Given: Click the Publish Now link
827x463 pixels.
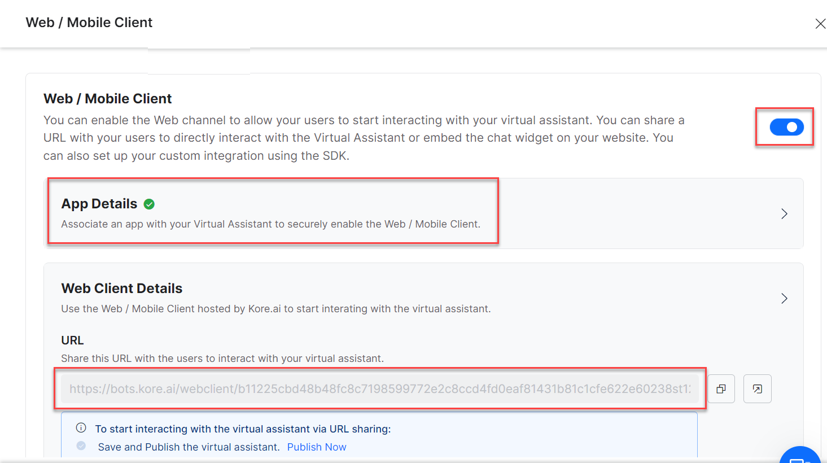Looking at the screenshot, I should 316,447.
